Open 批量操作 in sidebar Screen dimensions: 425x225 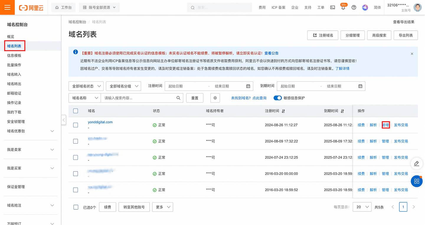click(x=14, y=65)
